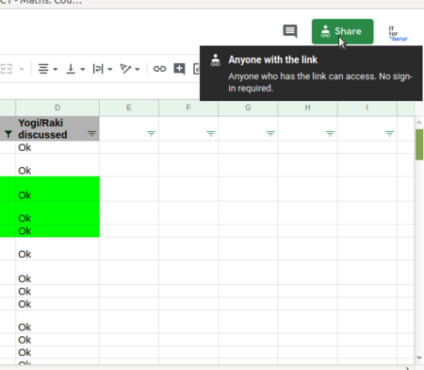
Task: Select topmost green highlighted Ok cell
Action: tap(57, 189)
